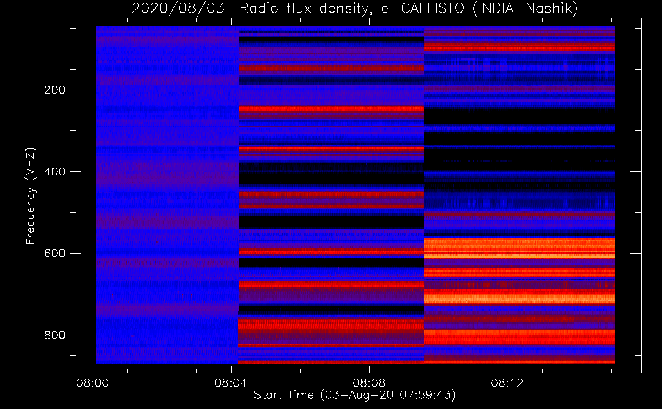
Task: Click the frequency tick label "600"
Action: point(55,254)
